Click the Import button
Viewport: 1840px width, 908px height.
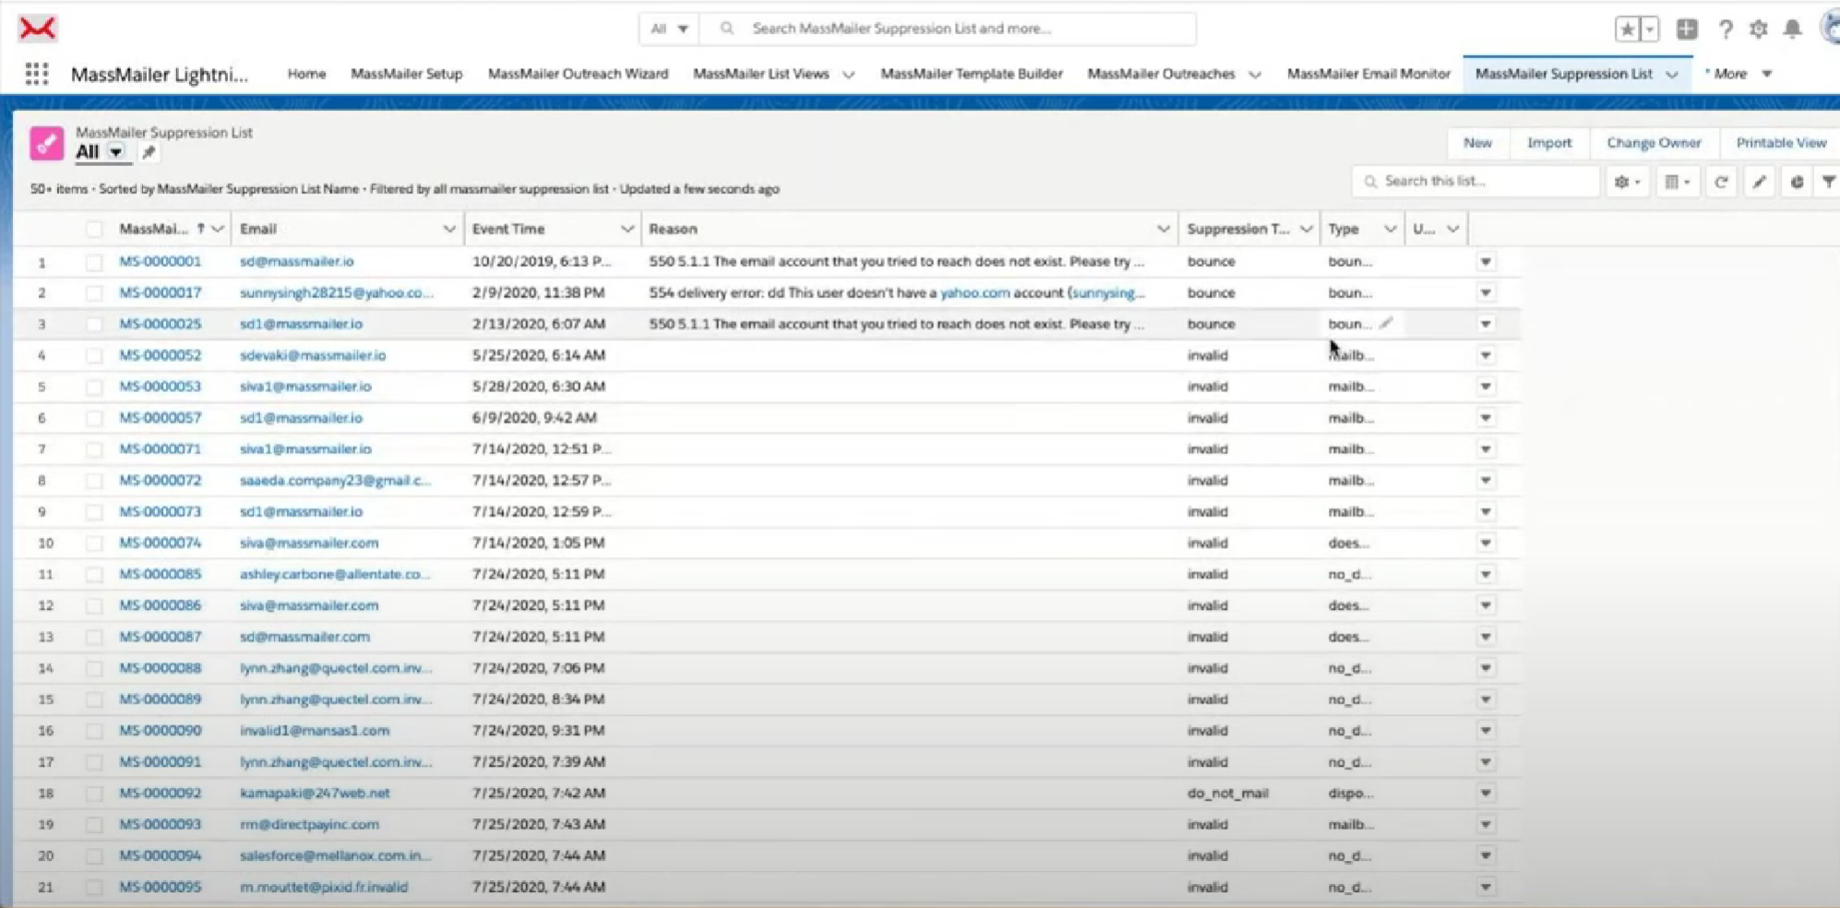pos(1549,143)
